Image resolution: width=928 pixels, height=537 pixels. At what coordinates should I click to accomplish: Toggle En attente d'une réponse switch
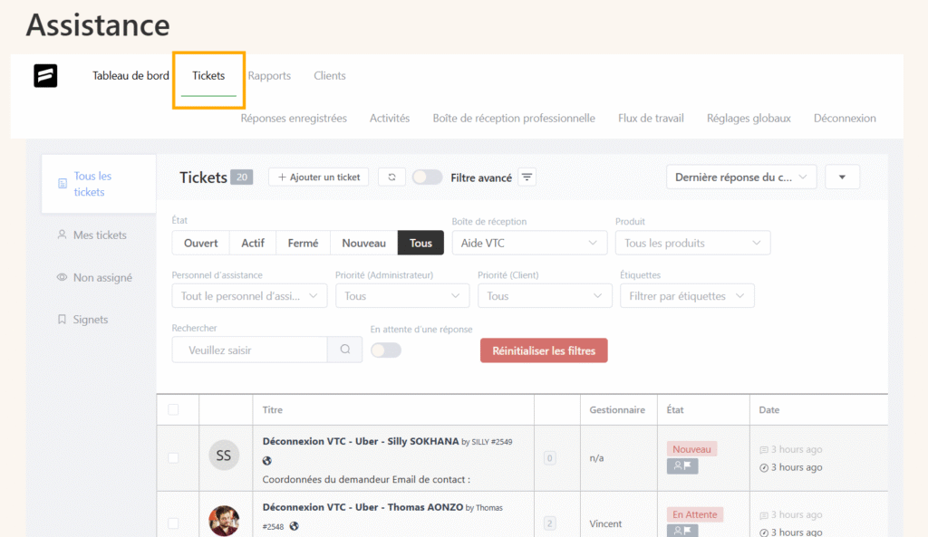coord(386,350)
